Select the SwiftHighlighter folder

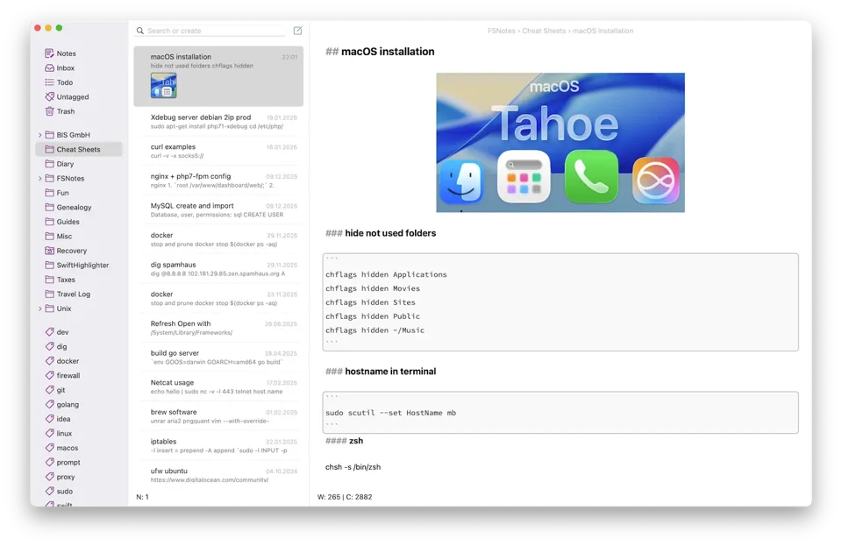point(79,265)
